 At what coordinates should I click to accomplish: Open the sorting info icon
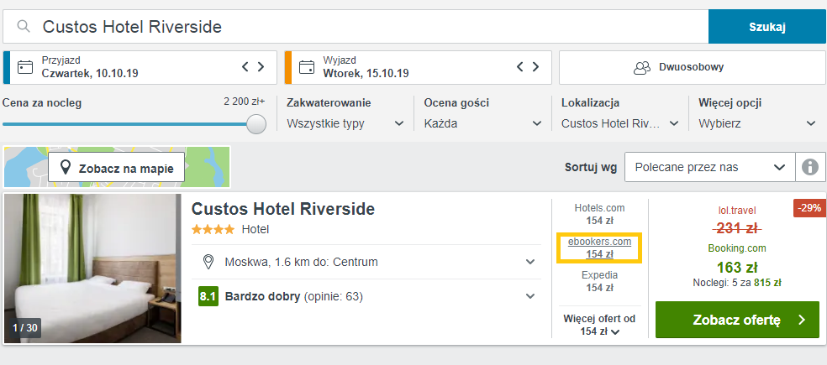click(811, 167)
